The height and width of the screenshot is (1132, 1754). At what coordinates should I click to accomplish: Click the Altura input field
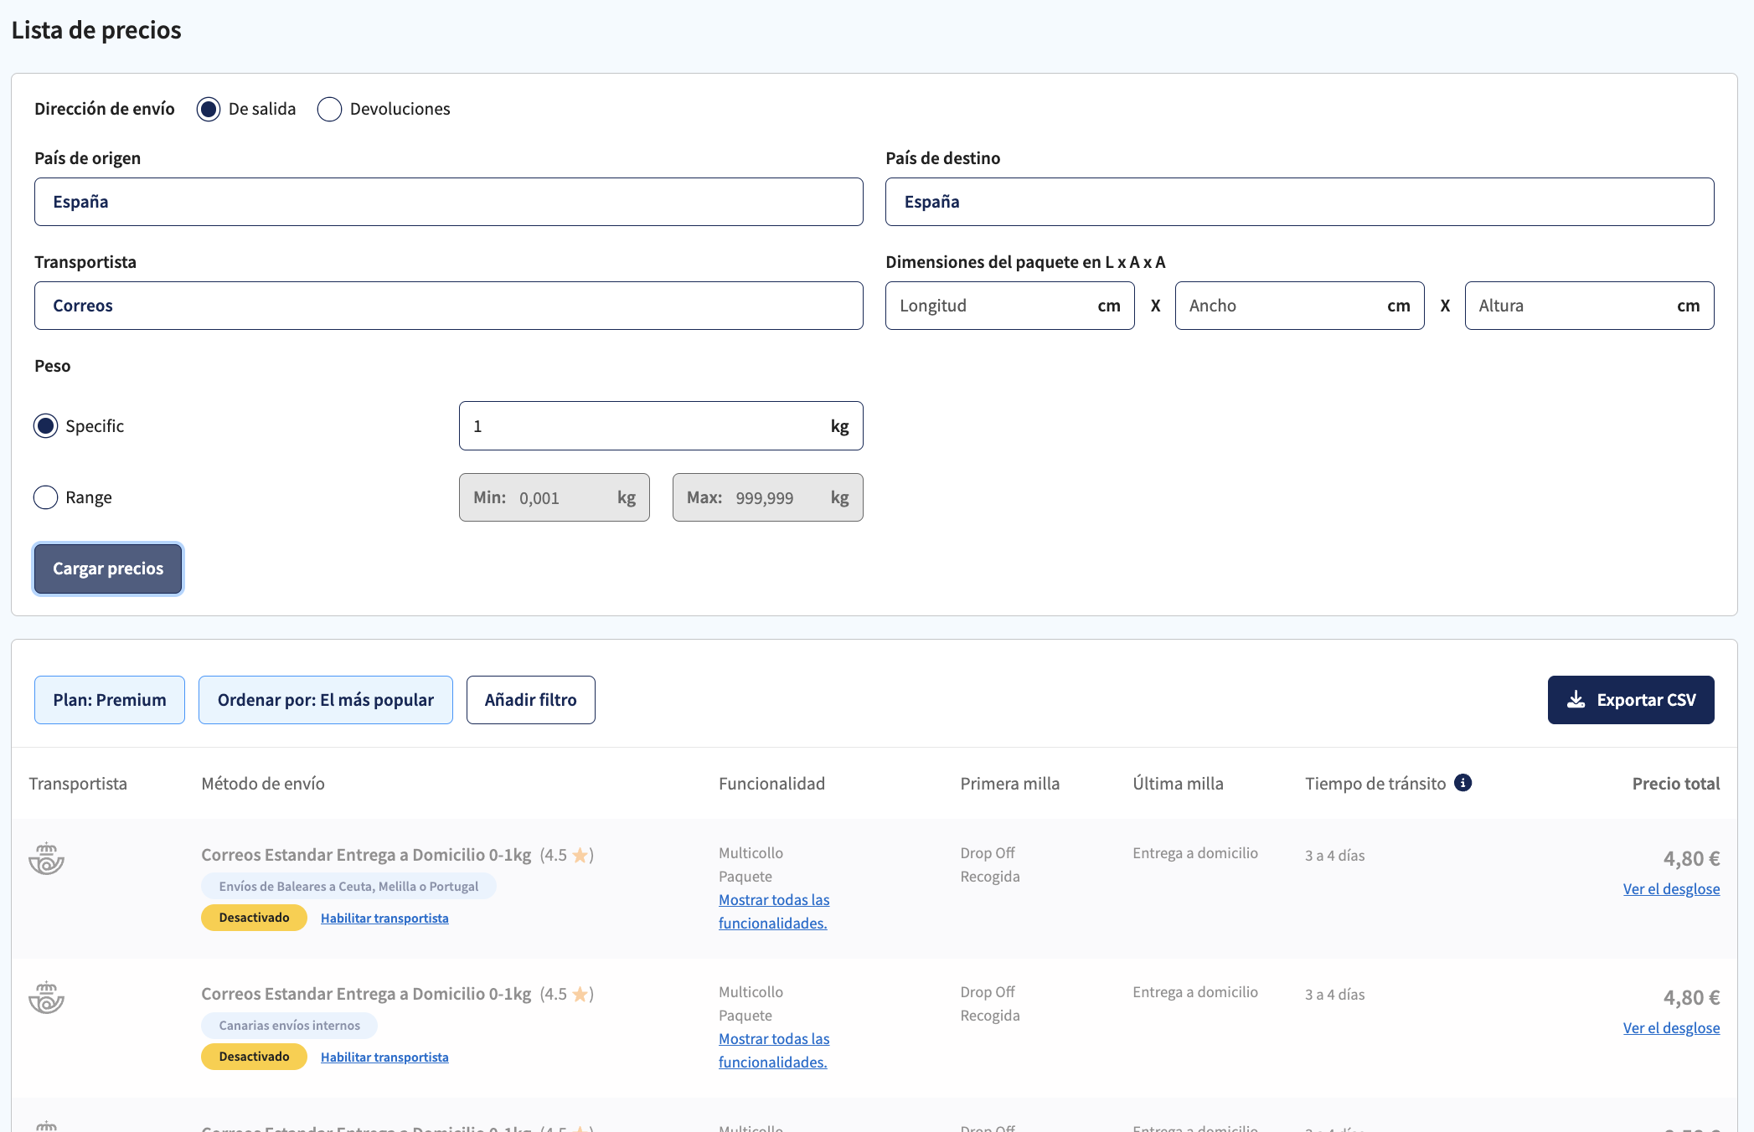tap(1589, 306)
